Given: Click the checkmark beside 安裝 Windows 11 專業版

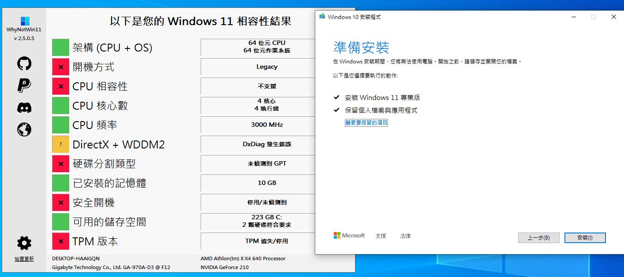Looking at the screenshot, I should (337, 97).
